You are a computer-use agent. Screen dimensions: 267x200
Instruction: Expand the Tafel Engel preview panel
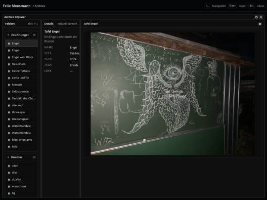[x=260, y=24]
